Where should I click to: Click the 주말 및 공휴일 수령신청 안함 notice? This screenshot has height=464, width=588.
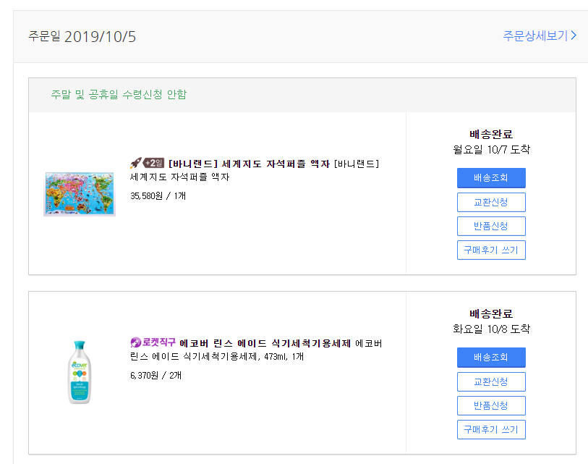[119, 95]
